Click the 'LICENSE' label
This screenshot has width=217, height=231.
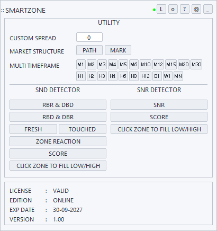tap(20, 191)
